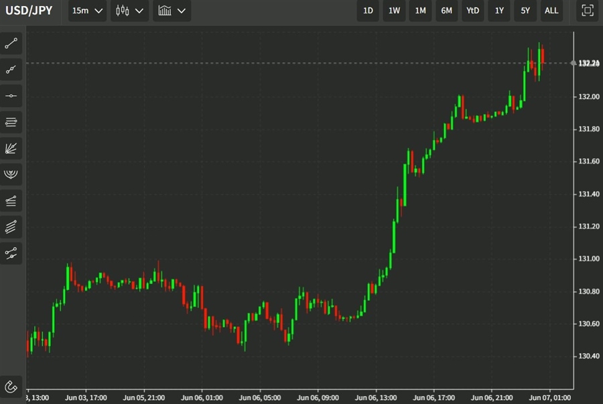Screen dimensions: 603x404
Task: Select the trend line drawing tool
Action: click(11, 44)
